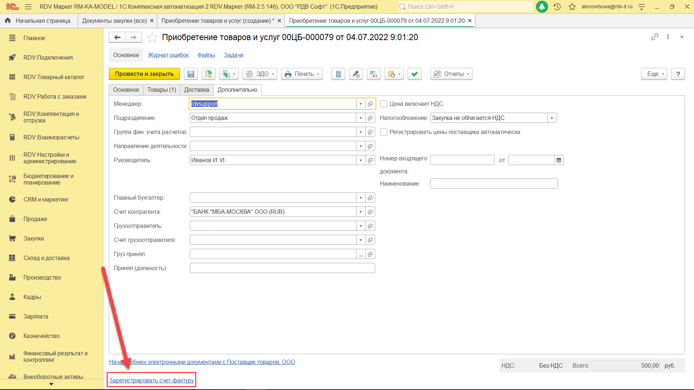Open the Отчеты dropdown button

pos(451,74)
